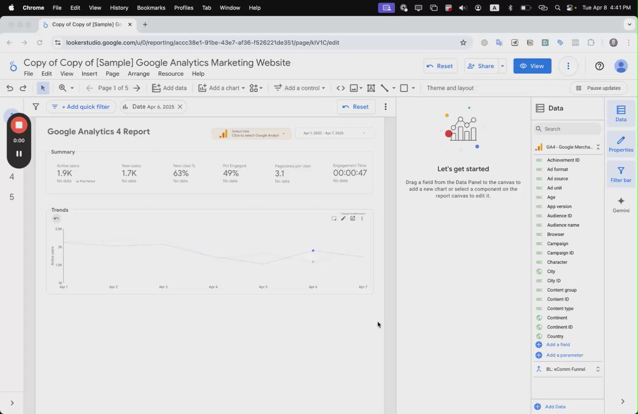Click Reset in the filter bar

click(356, 106)
